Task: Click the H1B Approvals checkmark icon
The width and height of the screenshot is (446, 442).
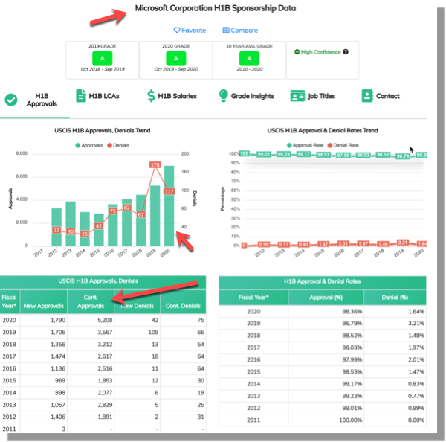Action: tap(11, 100)
